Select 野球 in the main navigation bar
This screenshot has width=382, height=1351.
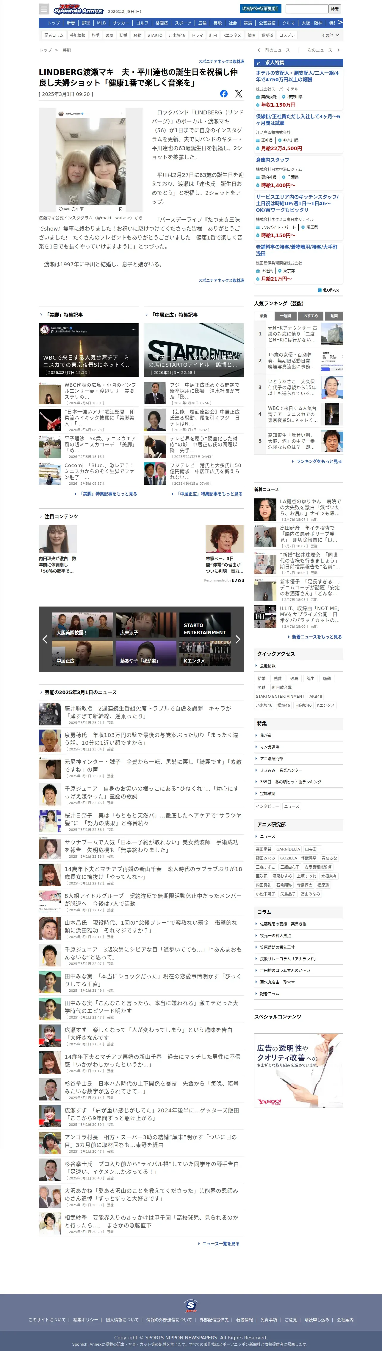click(86, 23)
